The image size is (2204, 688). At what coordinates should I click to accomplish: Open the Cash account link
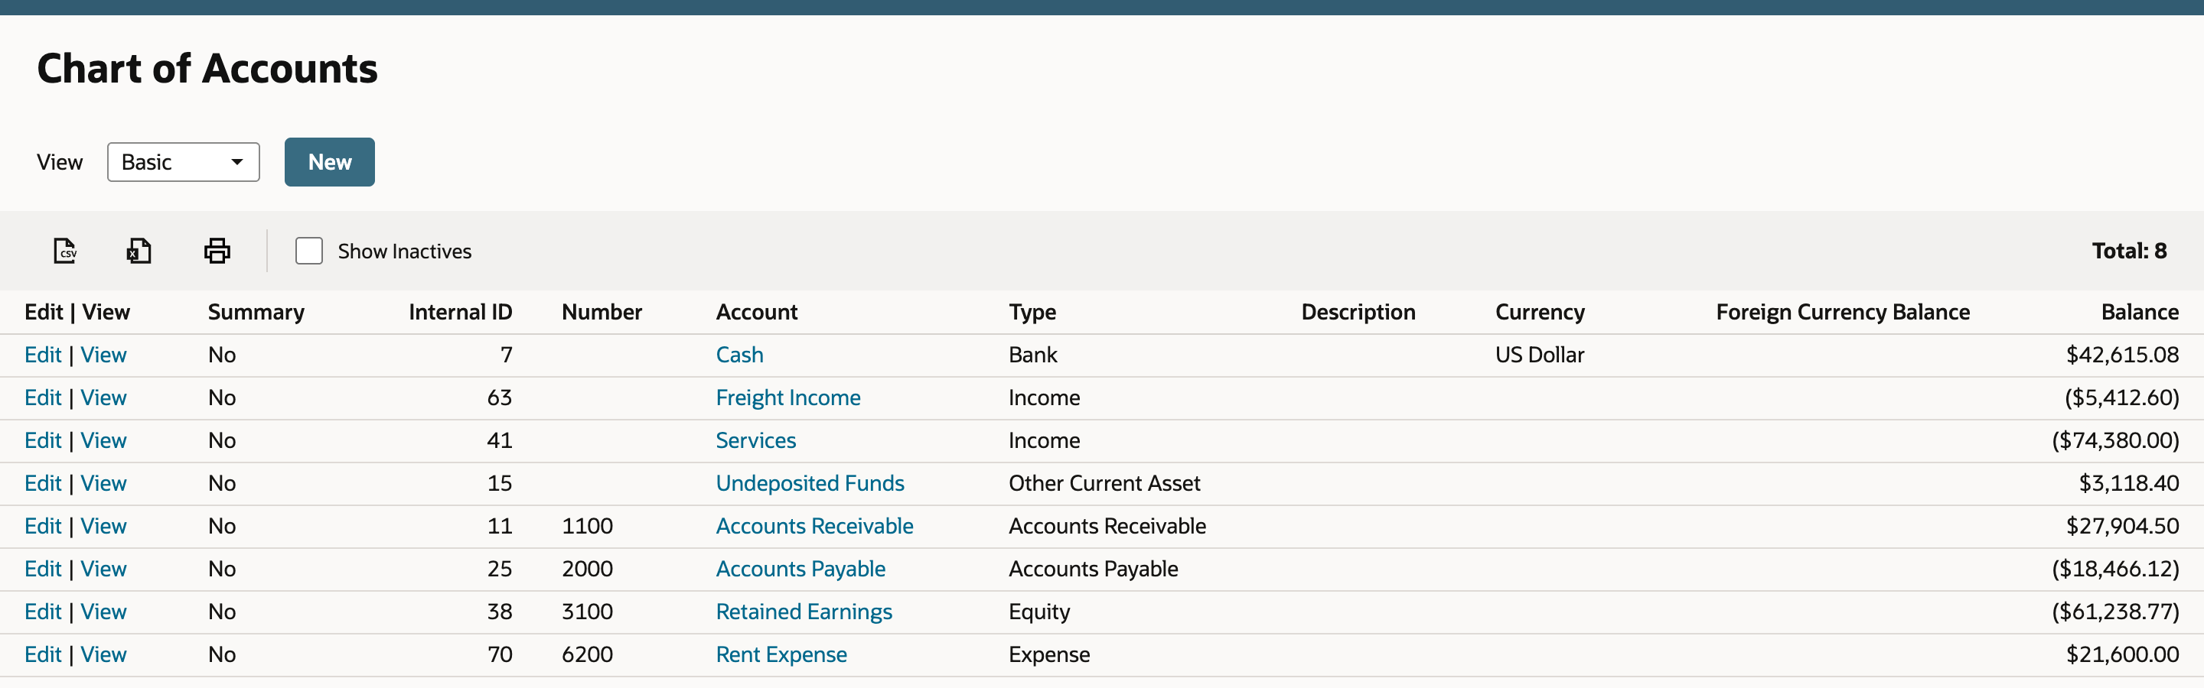[739, 355]
